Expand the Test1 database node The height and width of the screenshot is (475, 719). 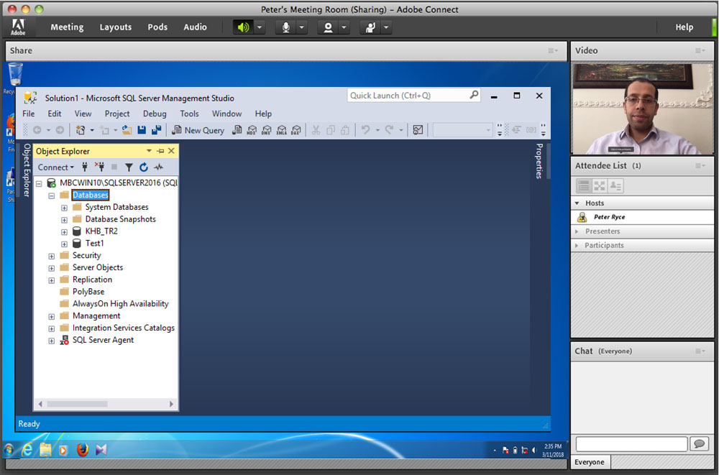coord(65,244)
